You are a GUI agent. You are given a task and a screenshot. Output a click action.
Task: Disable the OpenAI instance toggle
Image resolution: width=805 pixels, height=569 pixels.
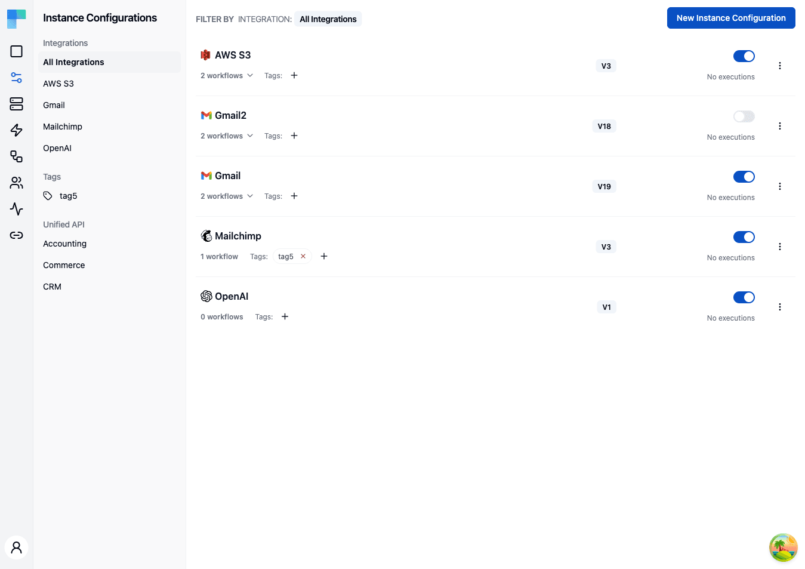click(744, 297)
